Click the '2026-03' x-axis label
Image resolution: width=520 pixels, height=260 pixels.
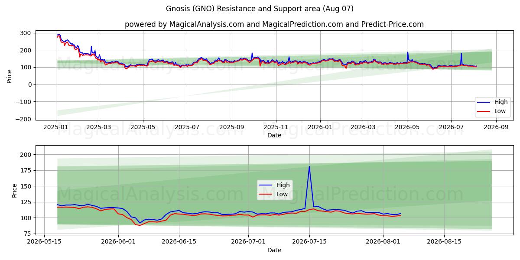click(362, 127)
